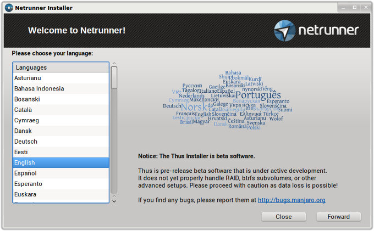Pick Cymraeg in the list
The image size is (374, 231).
61,120
